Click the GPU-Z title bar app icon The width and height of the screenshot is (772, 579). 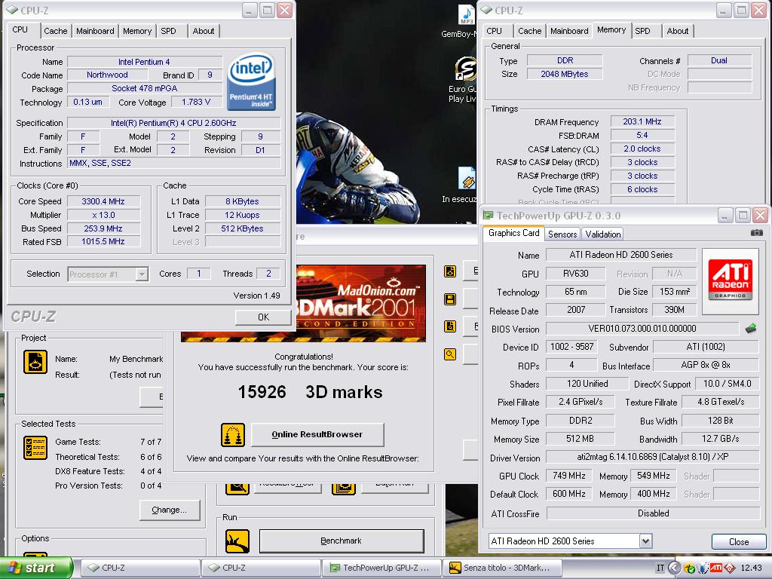click(488, 215)
